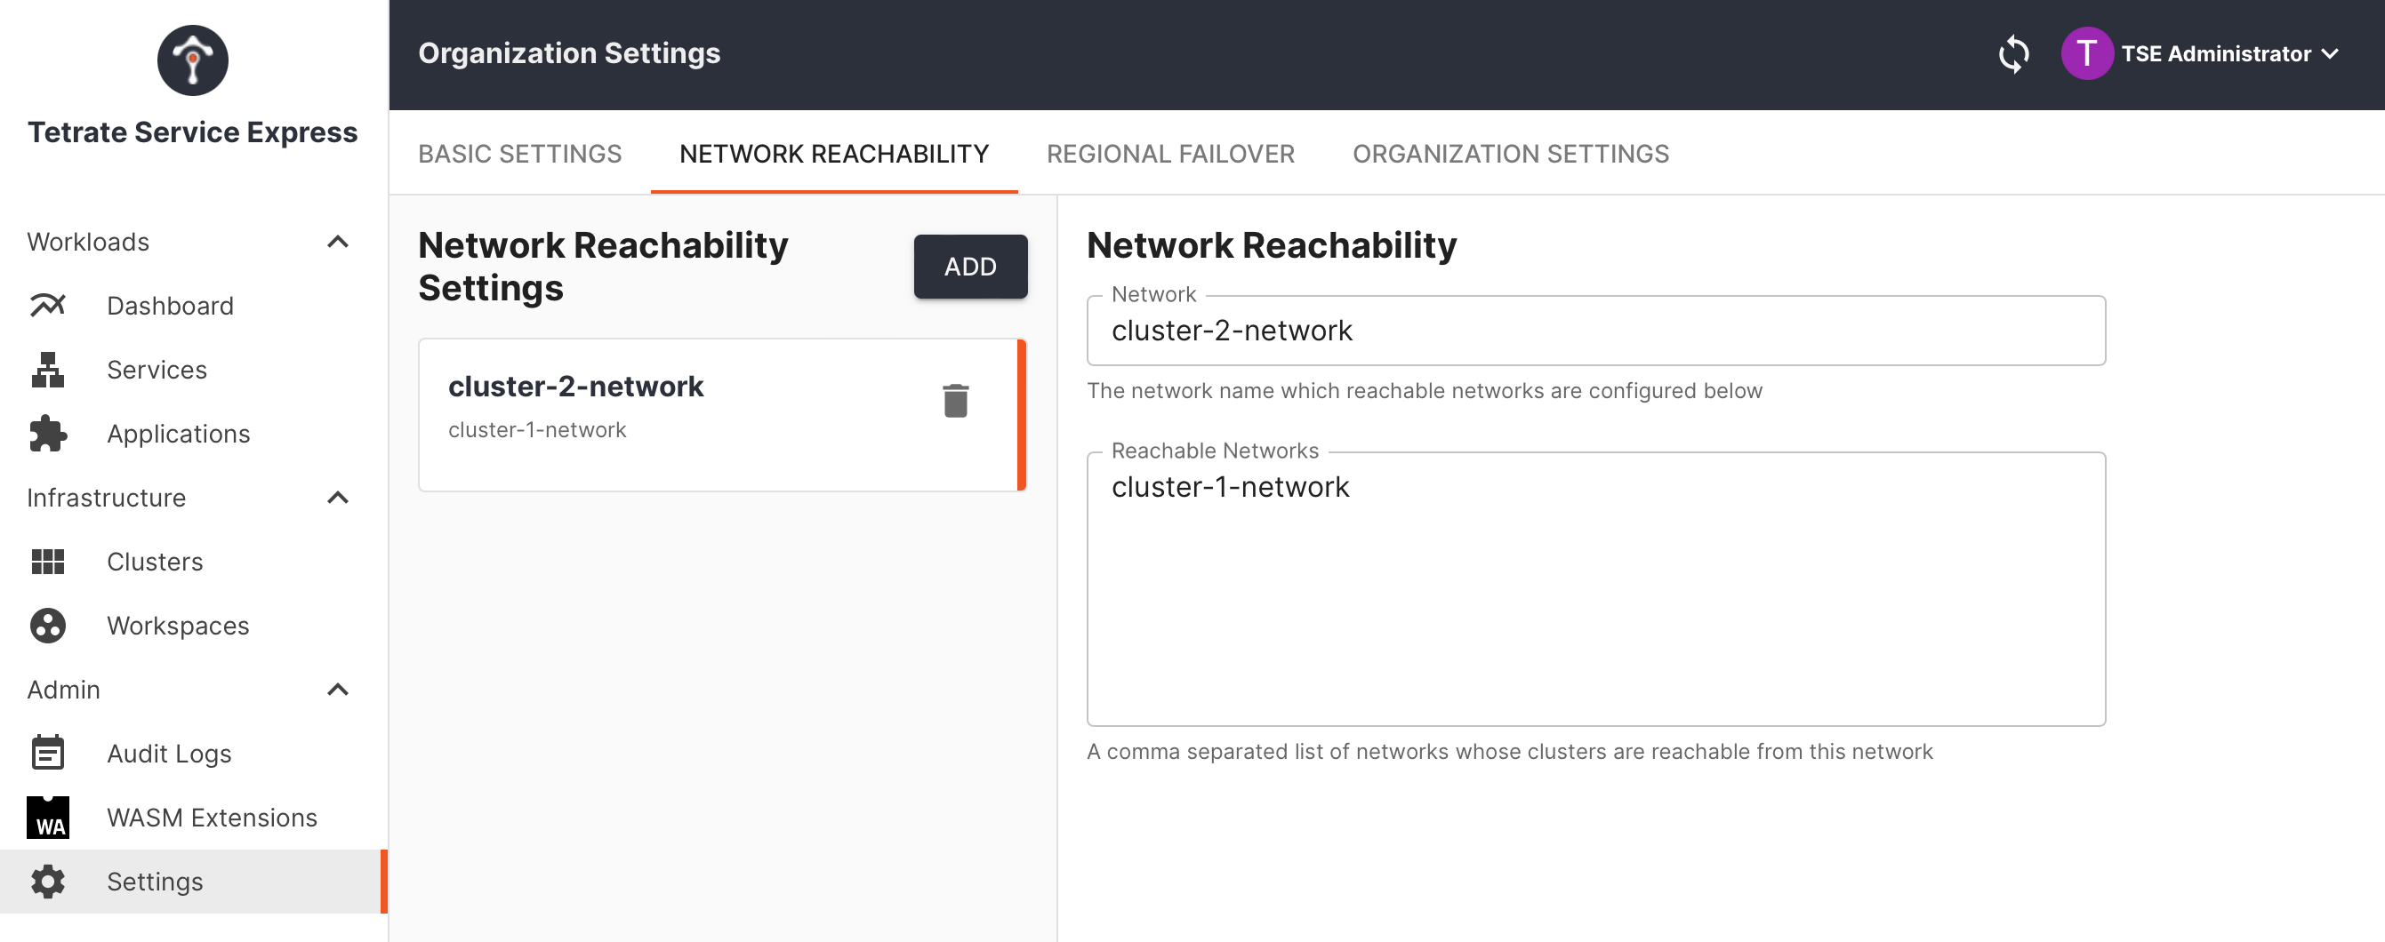2385x942 pixels.
Task: Open the Dashboard from the sidebar
Action: pyautogui.click(x=171, y=306)
